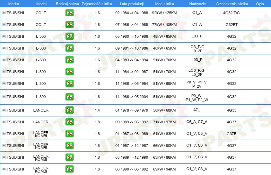
Task: Click body code A7_
Action: pyautogui.click(x=197, y=110)
